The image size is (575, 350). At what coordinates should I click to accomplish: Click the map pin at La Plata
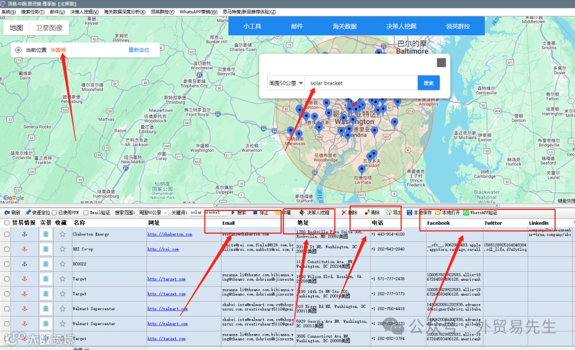[362, 169]
